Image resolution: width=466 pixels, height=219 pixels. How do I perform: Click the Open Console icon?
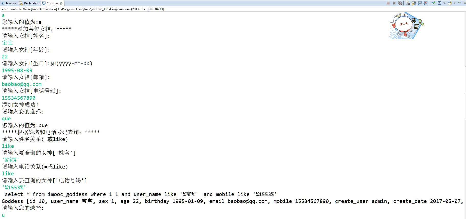(450, 3)
